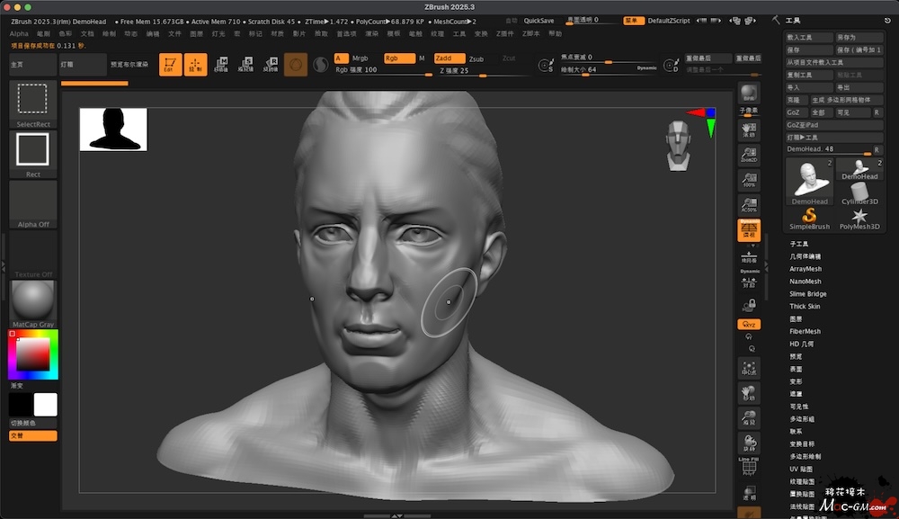The image size is (899, 519).
Task: Open the MatCap Gray material sphere
Action: [x=32, y=300]
